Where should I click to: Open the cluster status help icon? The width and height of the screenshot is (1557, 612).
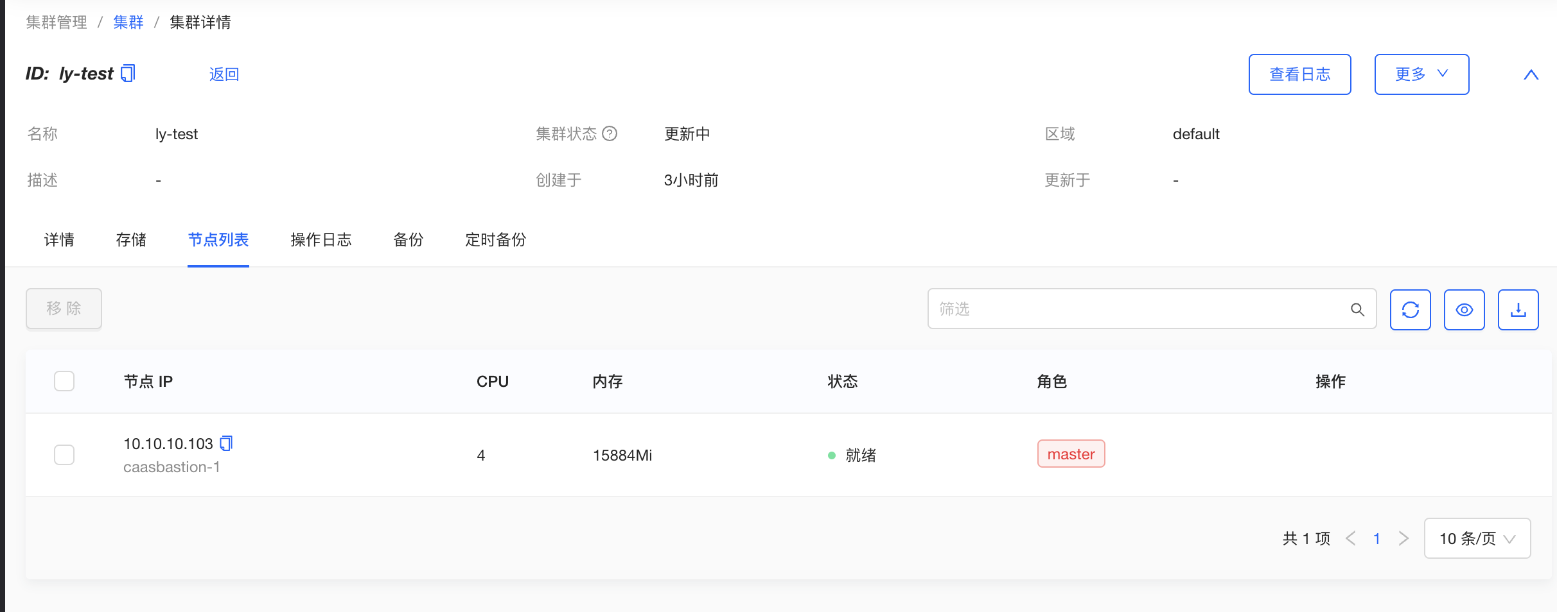[610, 133]
